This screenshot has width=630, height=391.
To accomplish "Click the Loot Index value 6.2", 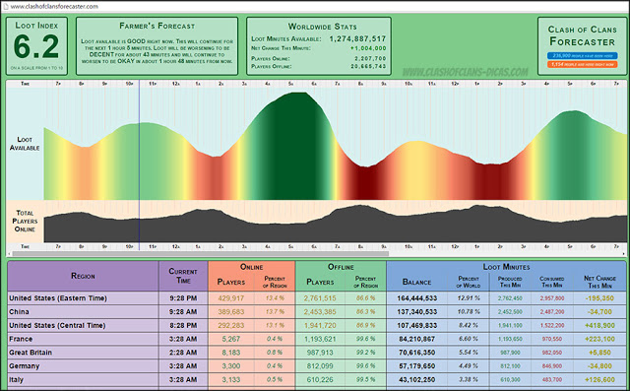I will pyautogui.click(x=36, y=46).
